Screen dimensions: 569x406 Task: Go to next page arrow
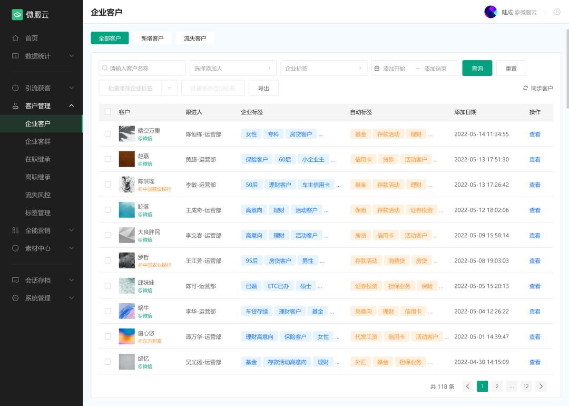tap(541, 386)
